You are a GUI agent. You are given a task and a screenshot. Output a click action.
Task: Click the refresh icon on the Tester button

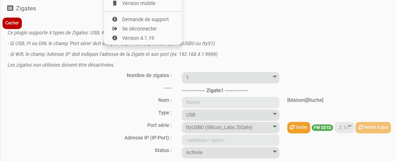click(292, 127)
